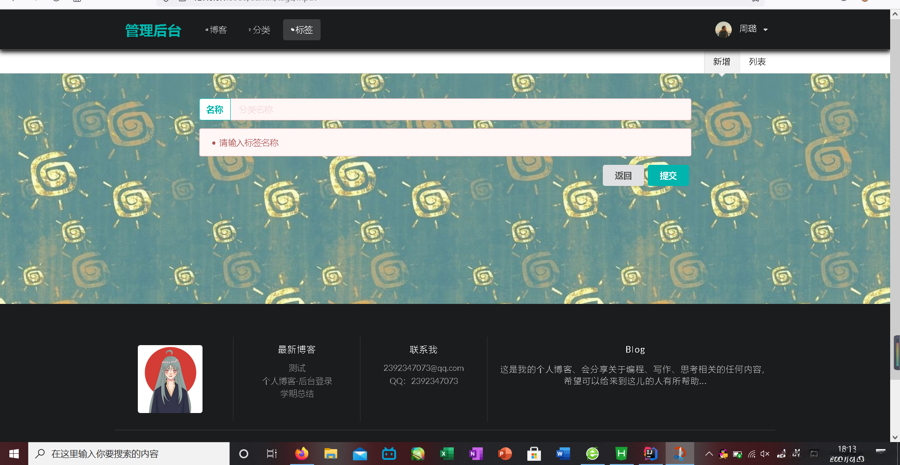This screenshot has width=900, height=465.
Task: Open IntelliJ IDEA from the taskbar
Action: [650, 453]
